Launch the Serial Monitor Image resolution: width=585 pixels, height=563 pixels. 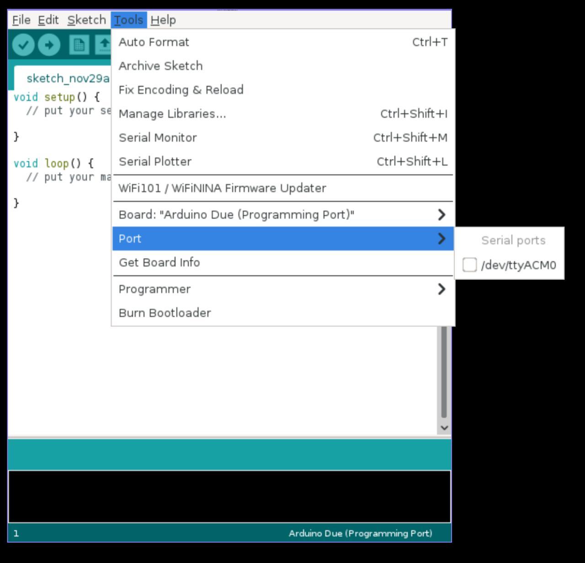[x=283, y=137]
